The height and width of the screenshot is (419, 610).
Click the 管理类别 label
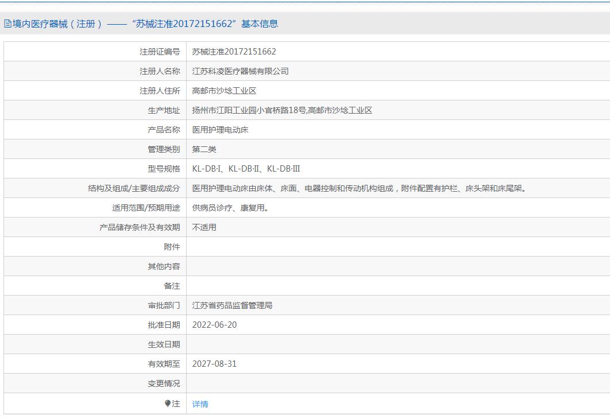click(x=164, y=149)
